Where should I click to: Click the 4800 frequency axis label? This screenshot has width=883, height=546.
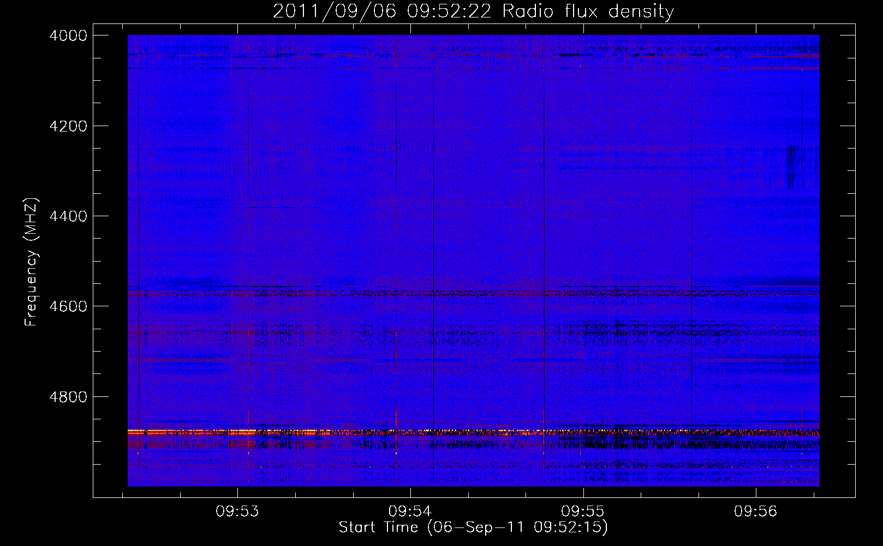68,397
